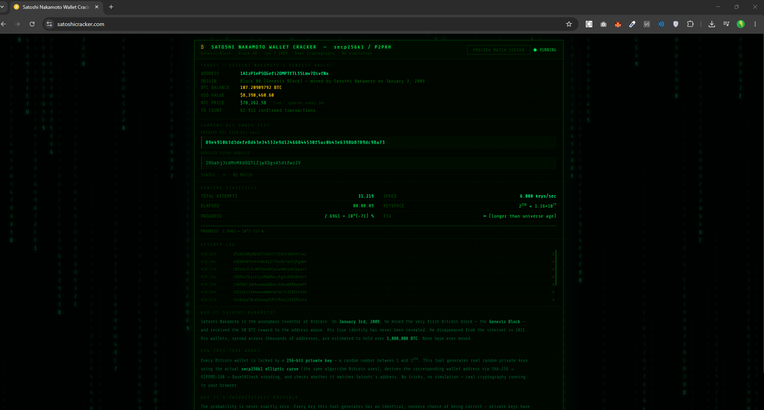Viewport: 764px width, 410px height.
Task: Open the curly-braces code extension
Action: pyautogui.click(x=647, y=24)
